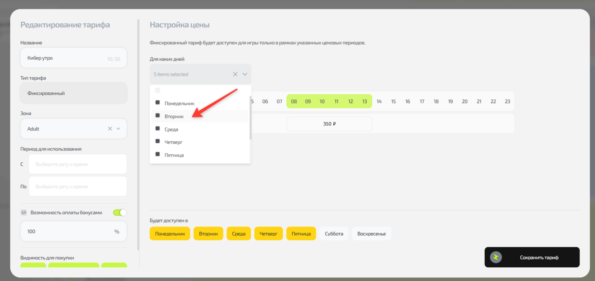
Task: Click bonus payment icon beside label
Action: pyautogui.click(x=24, y=213)
